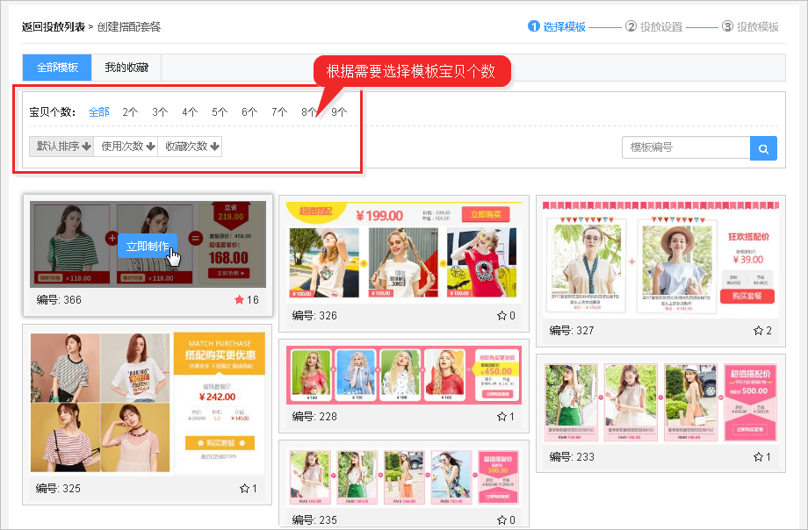
Task: Click step 2 投放设置 indicator
Action: click(653, 27)
